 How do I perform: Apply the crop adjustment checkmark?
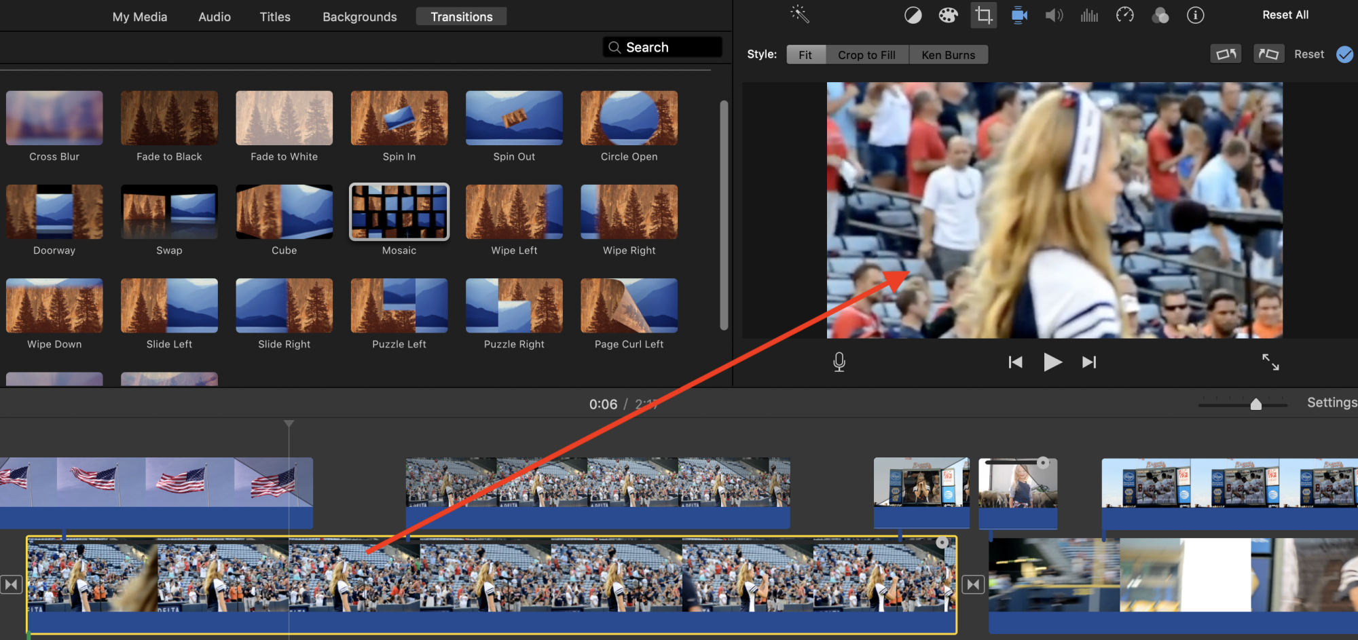(x=1344, y=54)
